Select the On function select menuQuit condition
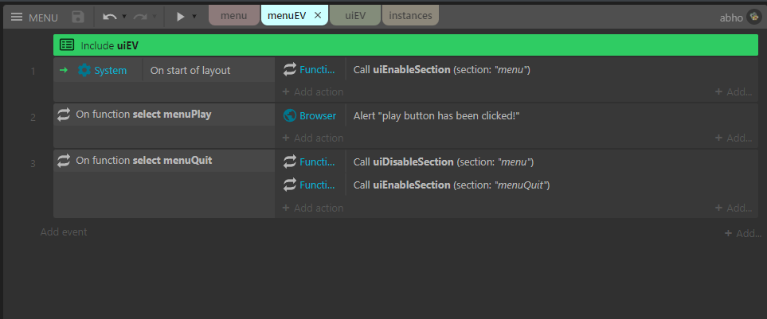 click(x=143, y=161)
